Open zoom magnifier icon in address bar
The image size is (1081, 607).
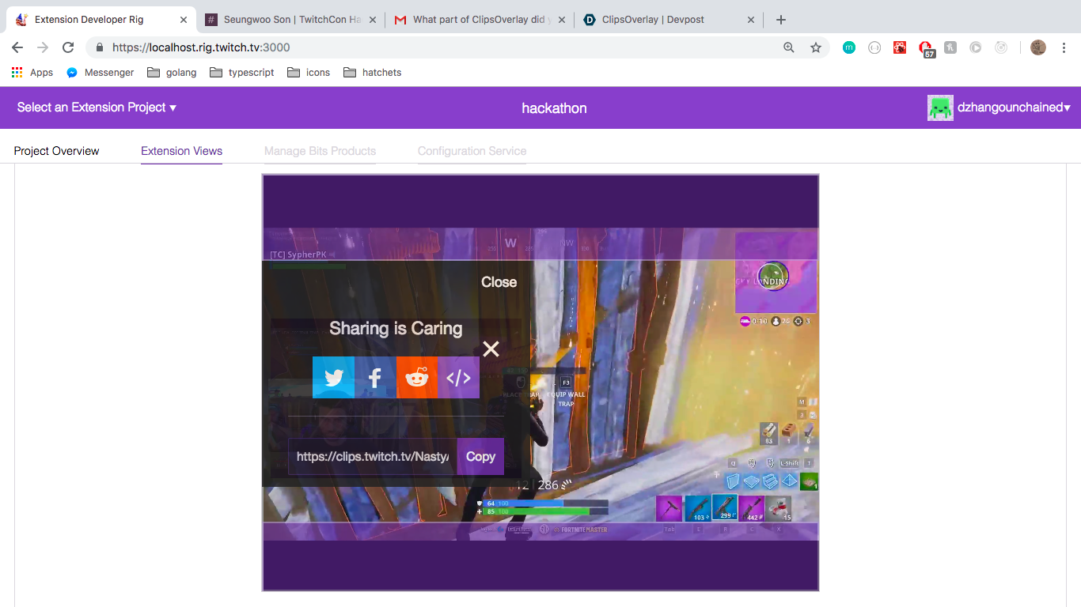(x=789, y=47)
